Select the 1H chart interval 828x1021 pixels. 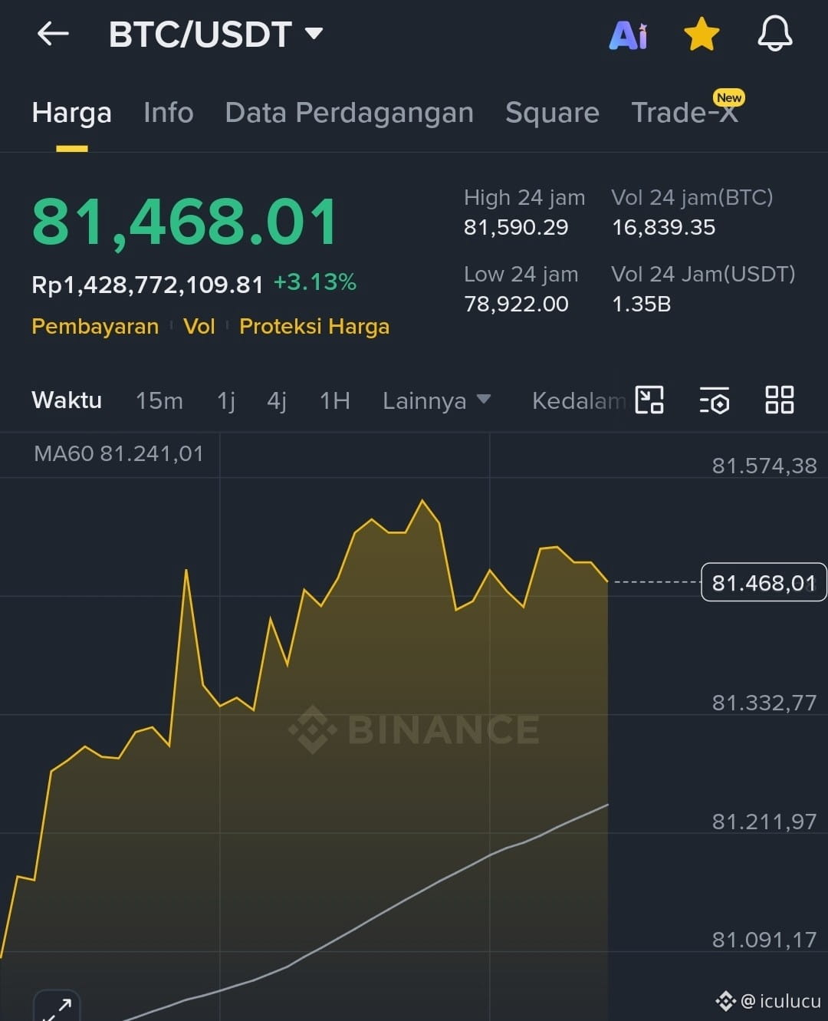tap(334, 400)
